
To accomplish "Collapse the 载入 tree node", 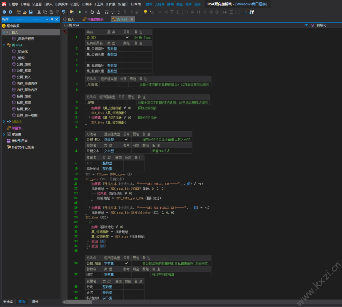I will (4, 32).
